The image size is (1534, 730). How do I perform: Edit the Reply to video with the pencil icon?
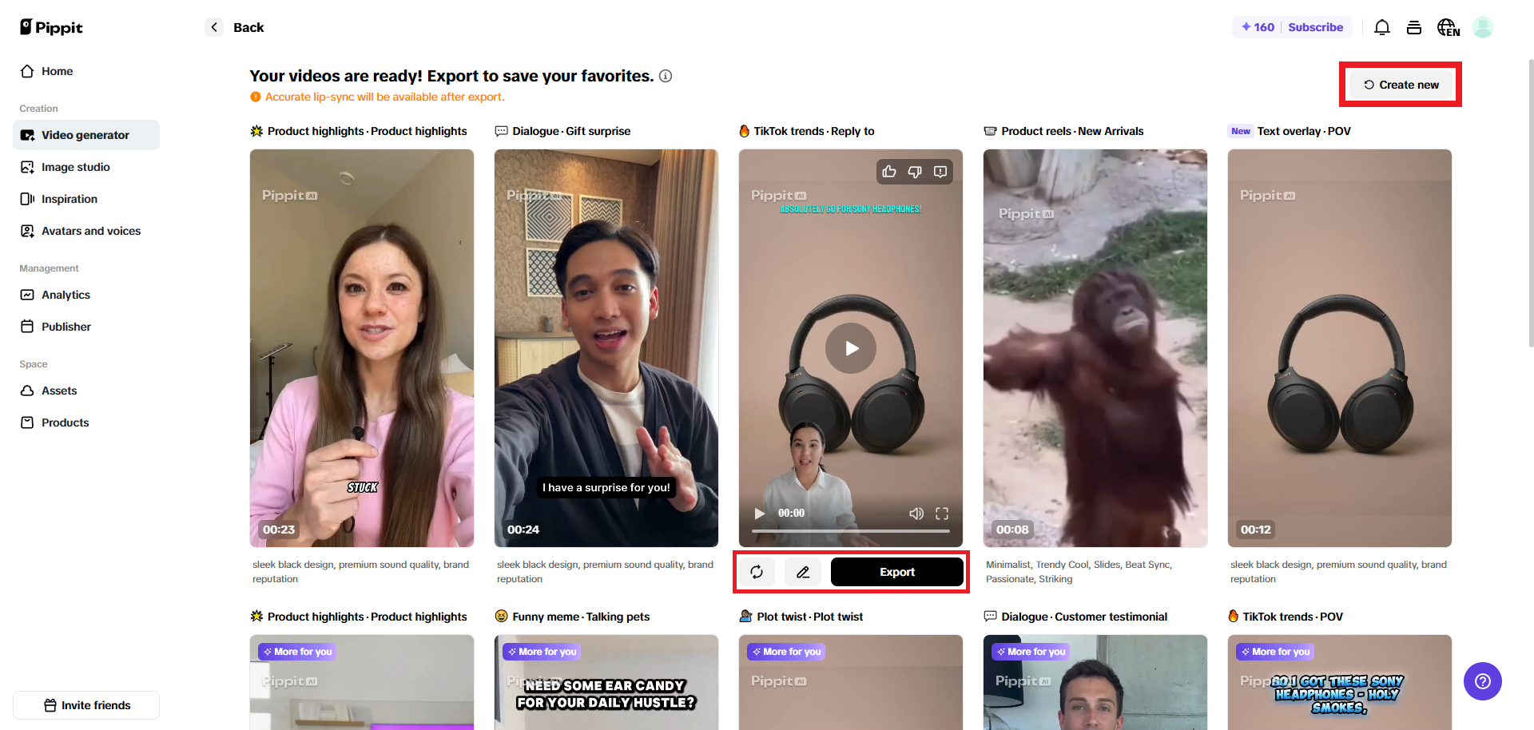tap(803, 572)
